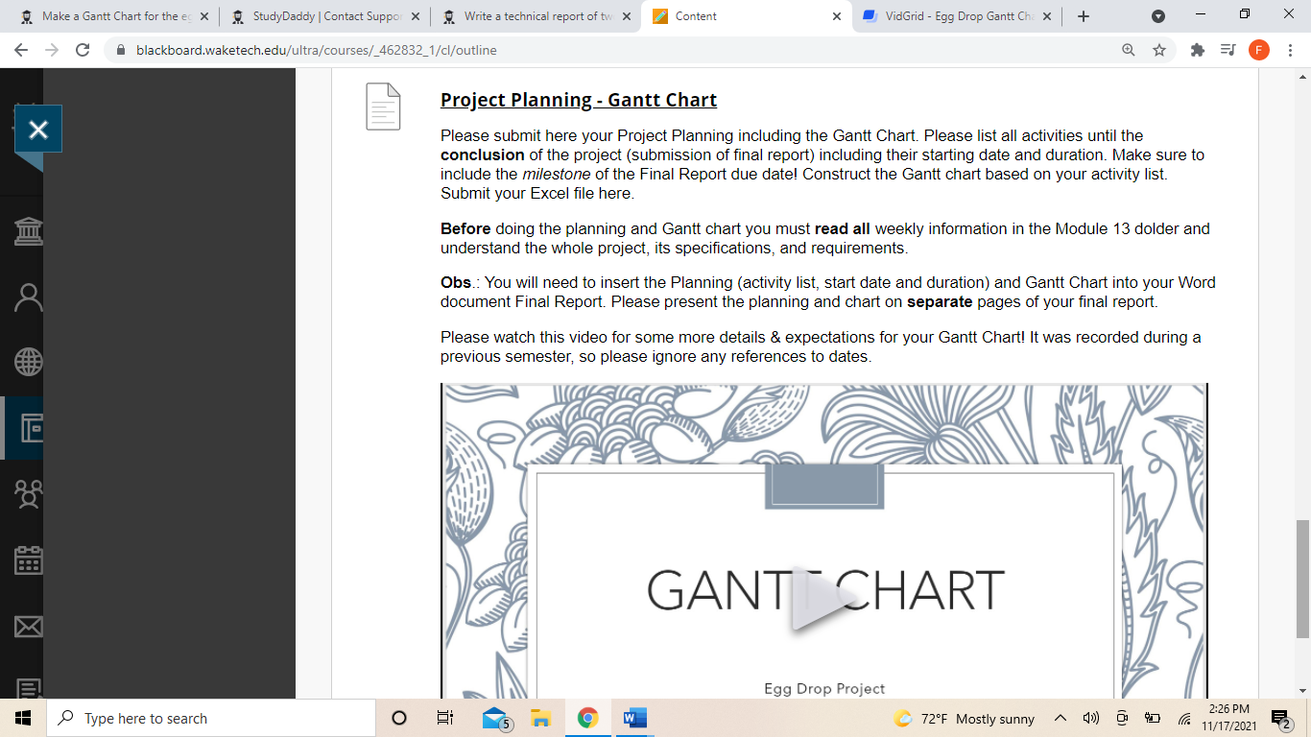Open the Activity Stream globe icon
Viewport: 1311px width, 737px height.
[28, 363]
